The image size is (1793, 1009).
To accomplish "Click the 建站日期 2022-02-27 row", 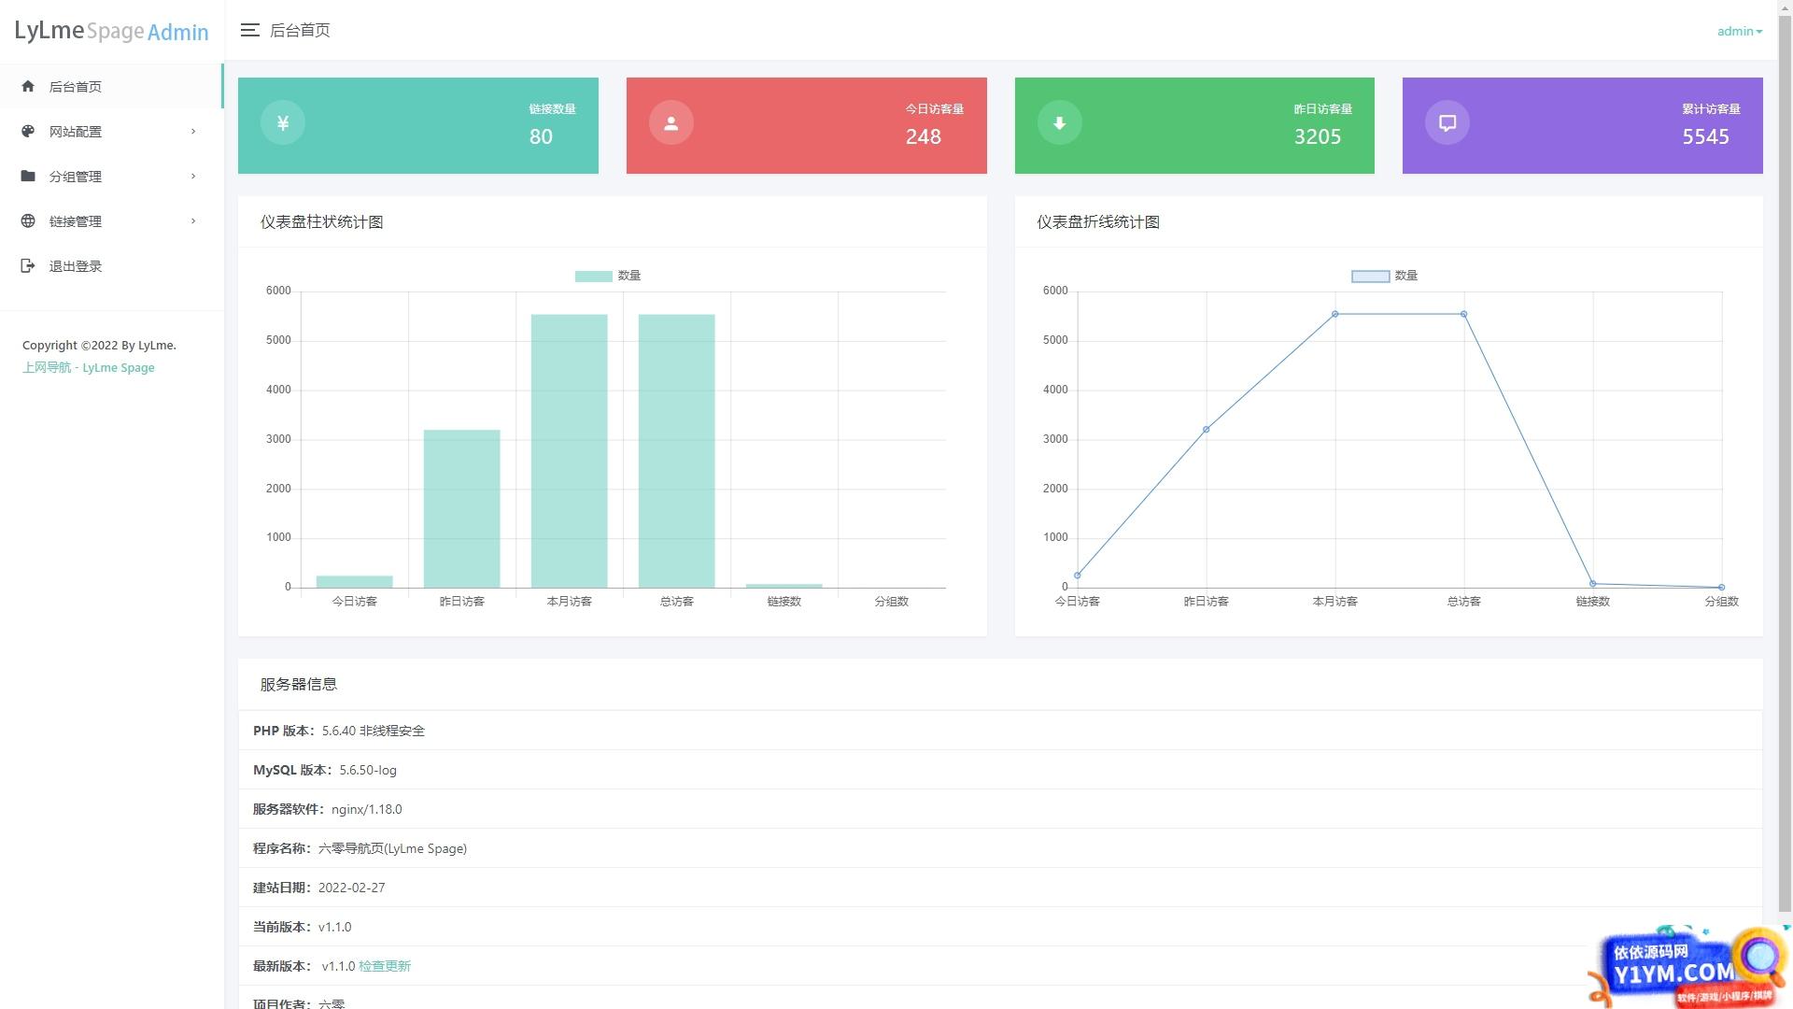I will (1000, 888).
